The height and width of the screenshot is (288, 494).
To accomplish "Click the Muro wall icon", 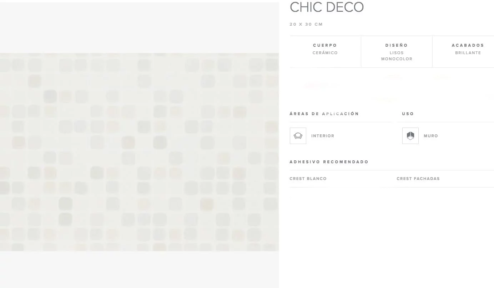I will pyautogui.click(x=410, y=136).
